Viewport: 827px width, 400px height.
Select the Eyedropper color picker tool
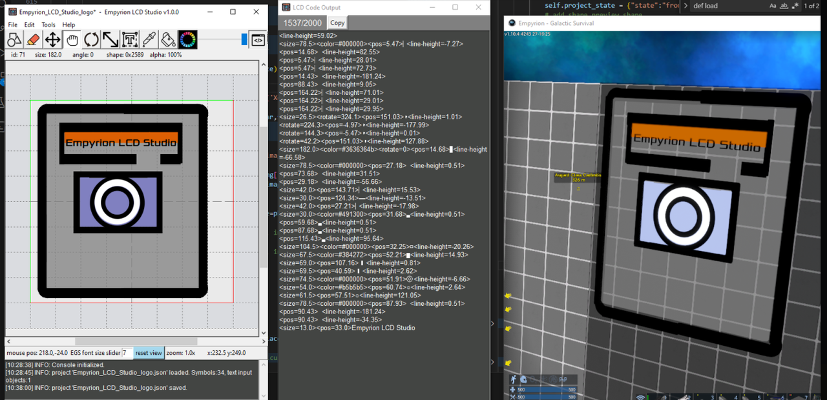149,40
